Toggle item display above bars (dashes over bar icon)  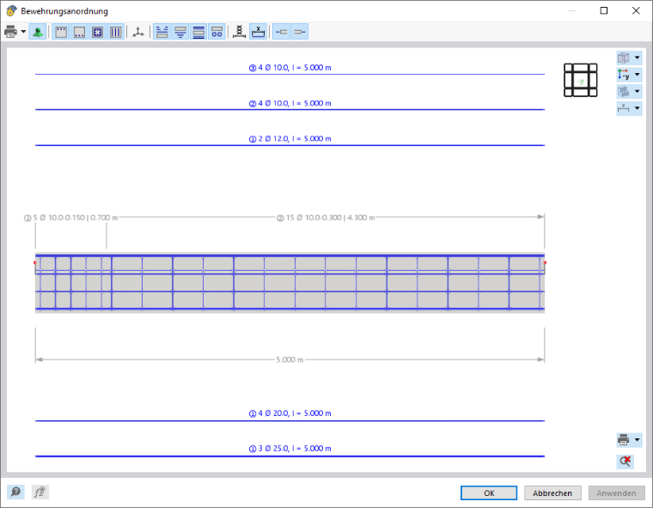[162, 32]
